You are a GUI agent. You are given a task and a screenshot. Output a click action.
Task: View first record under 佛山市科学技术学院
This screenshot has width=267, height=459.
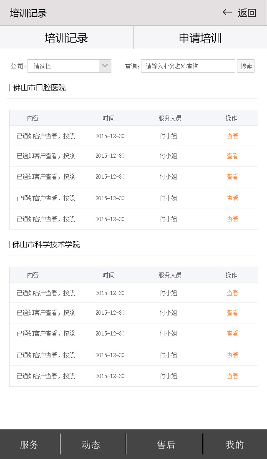232,293
